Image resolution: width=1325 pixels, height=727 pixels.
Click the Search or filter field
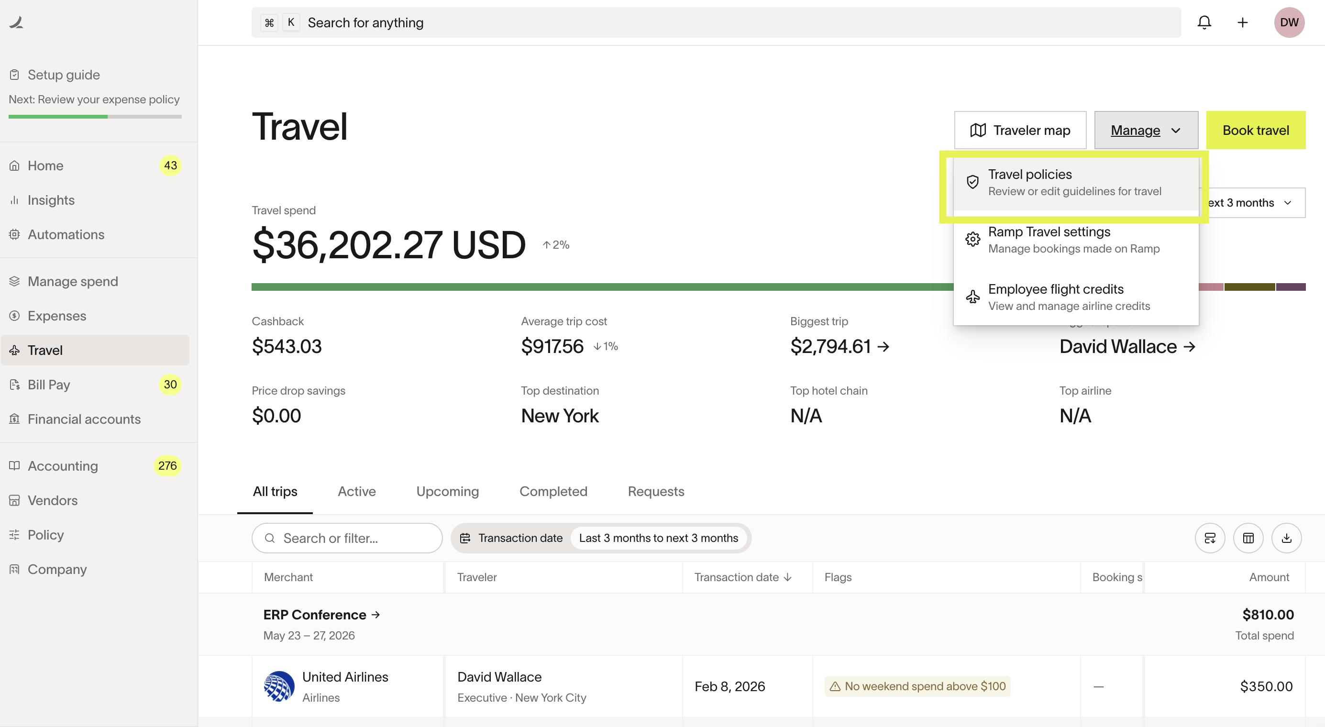click(x=347, y=538)
